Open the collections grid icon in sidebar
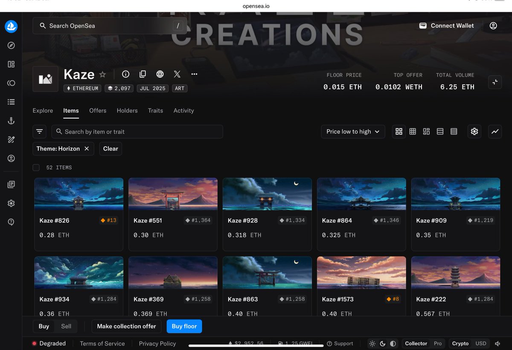512x350 pixels. coord(11,64)
